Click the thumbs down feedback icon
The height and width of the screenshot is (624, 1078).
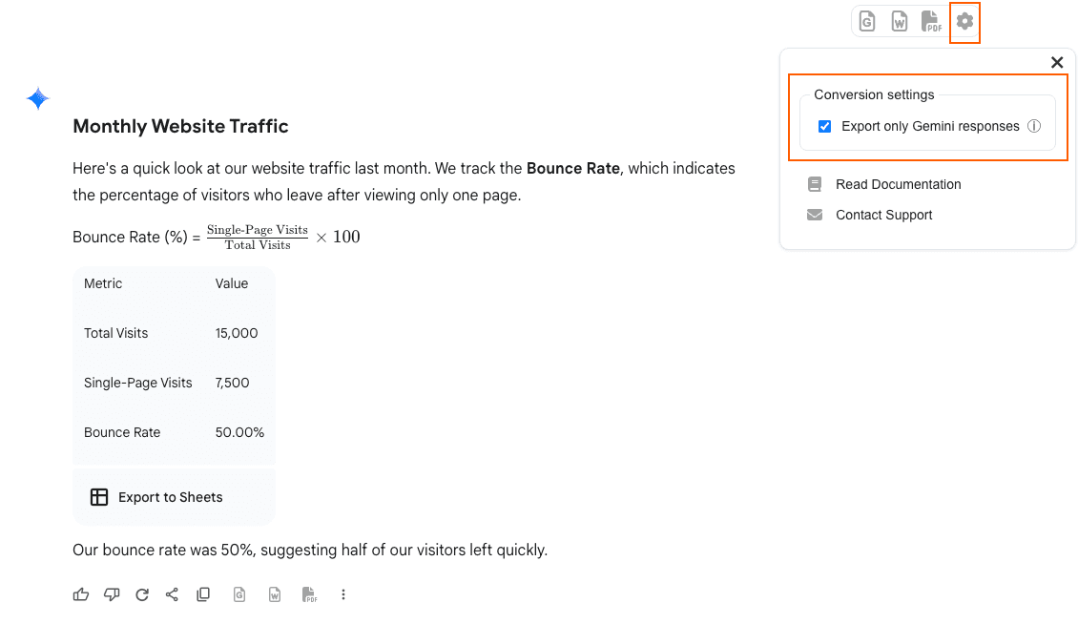[112, 594]
